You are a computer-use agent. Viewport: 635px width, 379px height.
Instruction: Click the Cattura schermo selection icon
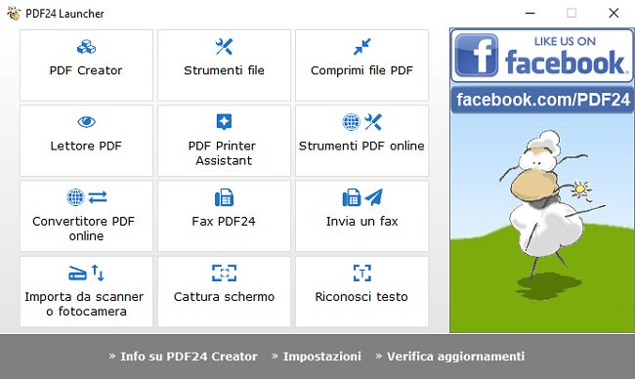point(224,273)
